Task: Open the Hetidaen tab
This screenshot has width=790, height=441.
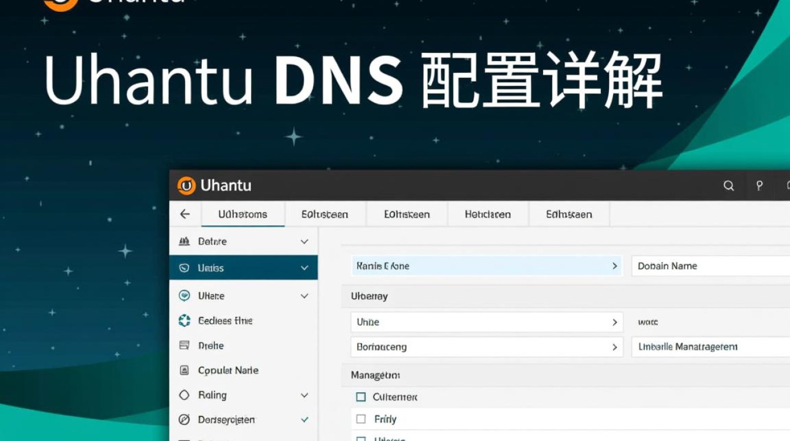Action: click(x=488, y=214)
